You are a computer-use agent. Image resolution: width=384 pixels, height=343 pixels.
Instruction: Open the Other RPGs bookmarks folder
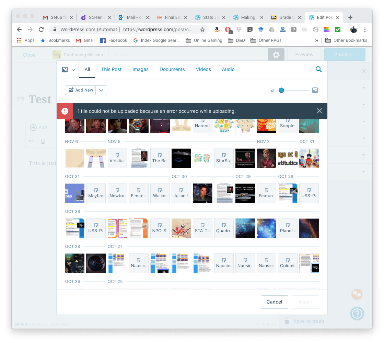[x=266, y=40]
